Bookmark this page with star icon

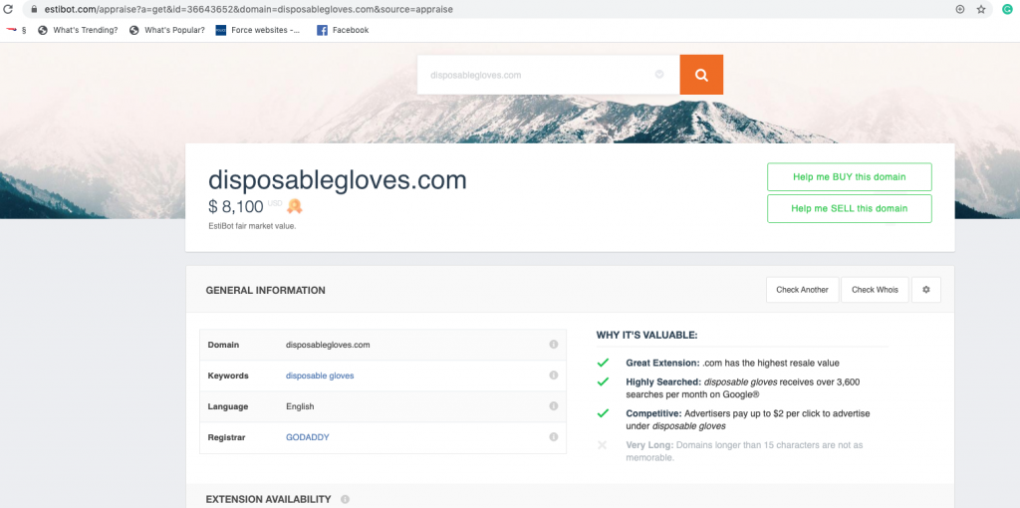click(x=981, y=9)
